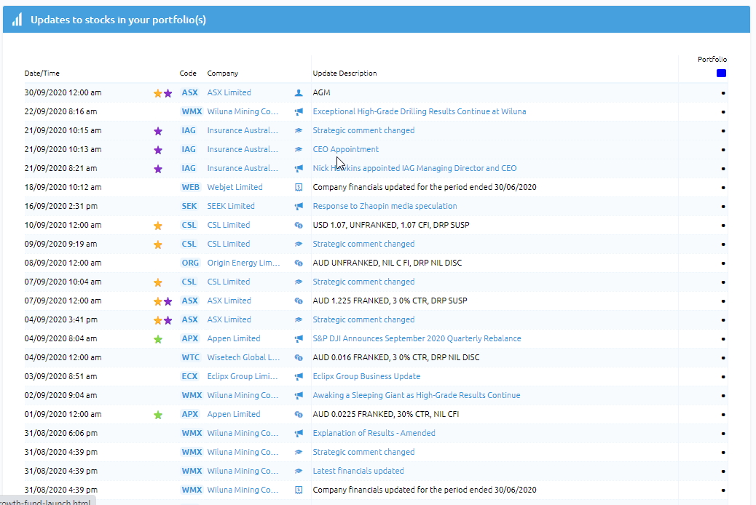This screenshot has width=756, height=505.
Task: Click the WEB stock code
Action: point(190,187)
